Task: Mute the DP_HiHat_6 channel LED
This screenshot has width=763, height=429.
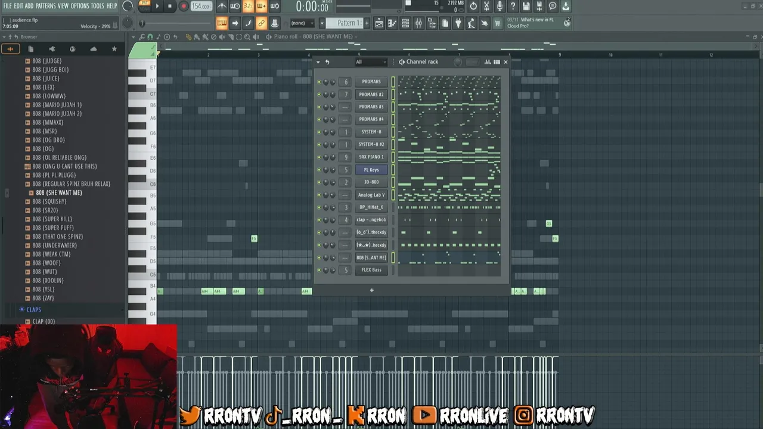Action: 319,207
